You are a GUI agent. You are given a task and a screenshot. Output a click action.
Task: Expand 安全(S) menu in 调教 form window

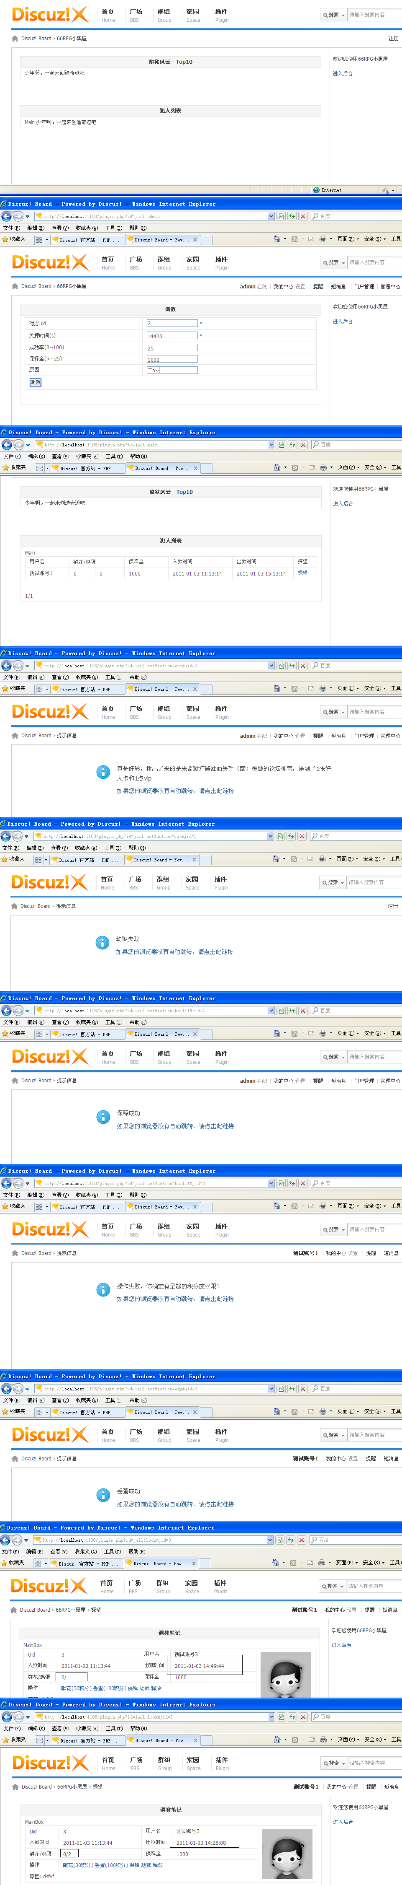tap(374, 239)
